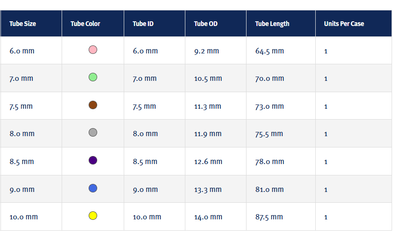Select the brown color dot for 7.5 mm

coord(93,105)
